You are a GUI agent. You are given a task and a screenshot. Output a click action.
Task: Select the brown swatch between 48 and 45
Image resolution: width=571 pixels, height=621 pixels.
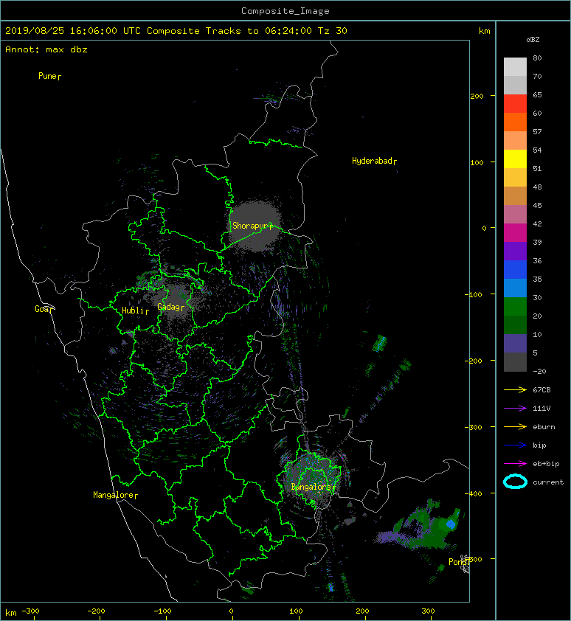[x=515, y=196]
